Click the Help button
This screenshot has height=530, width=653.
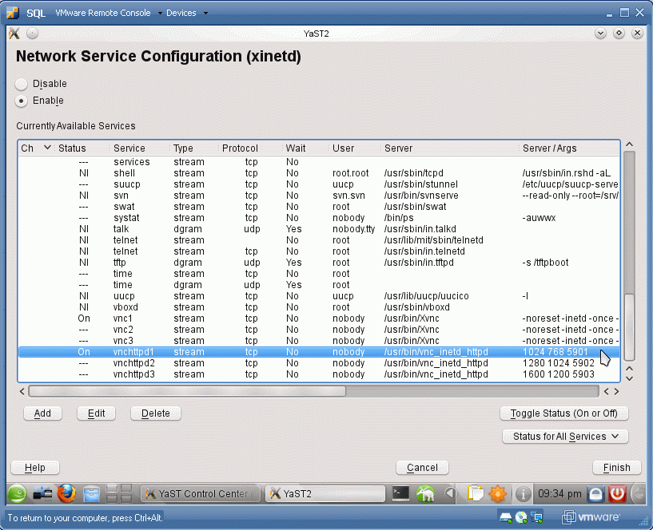point(35,468)
